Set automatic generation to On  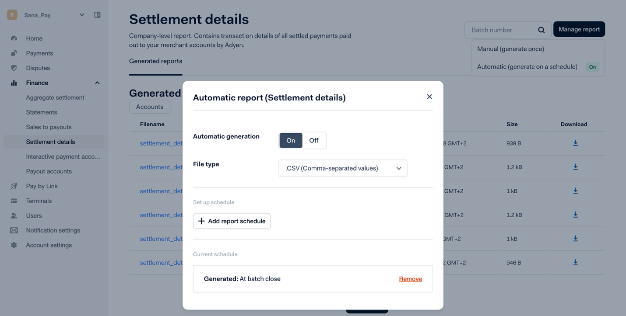point(291,141)
